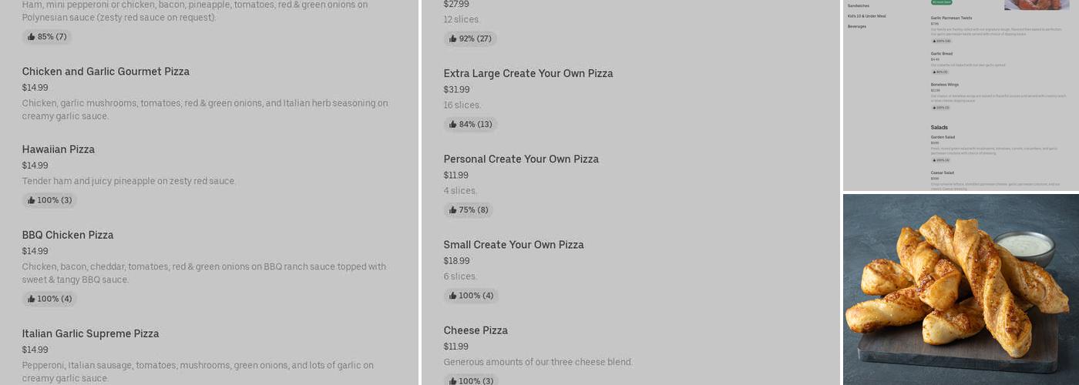This screenshot has width=1079, height=385.
Task: Click the Small Create Your Own thumbs-up icon
Action: coord(453,296)
